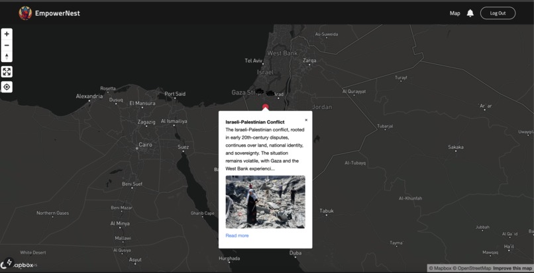Click the Tayma label
Viewport: 534px width, 273px height.
[x=396, y=243]
